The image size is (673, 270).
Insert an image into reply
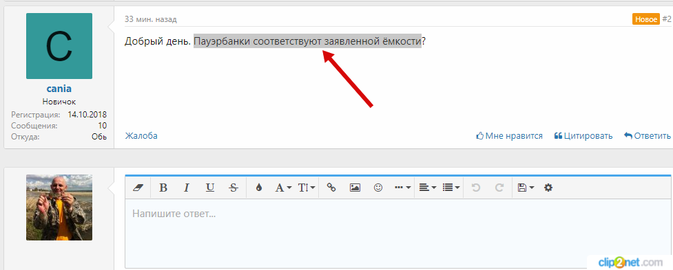click(355, 188)
